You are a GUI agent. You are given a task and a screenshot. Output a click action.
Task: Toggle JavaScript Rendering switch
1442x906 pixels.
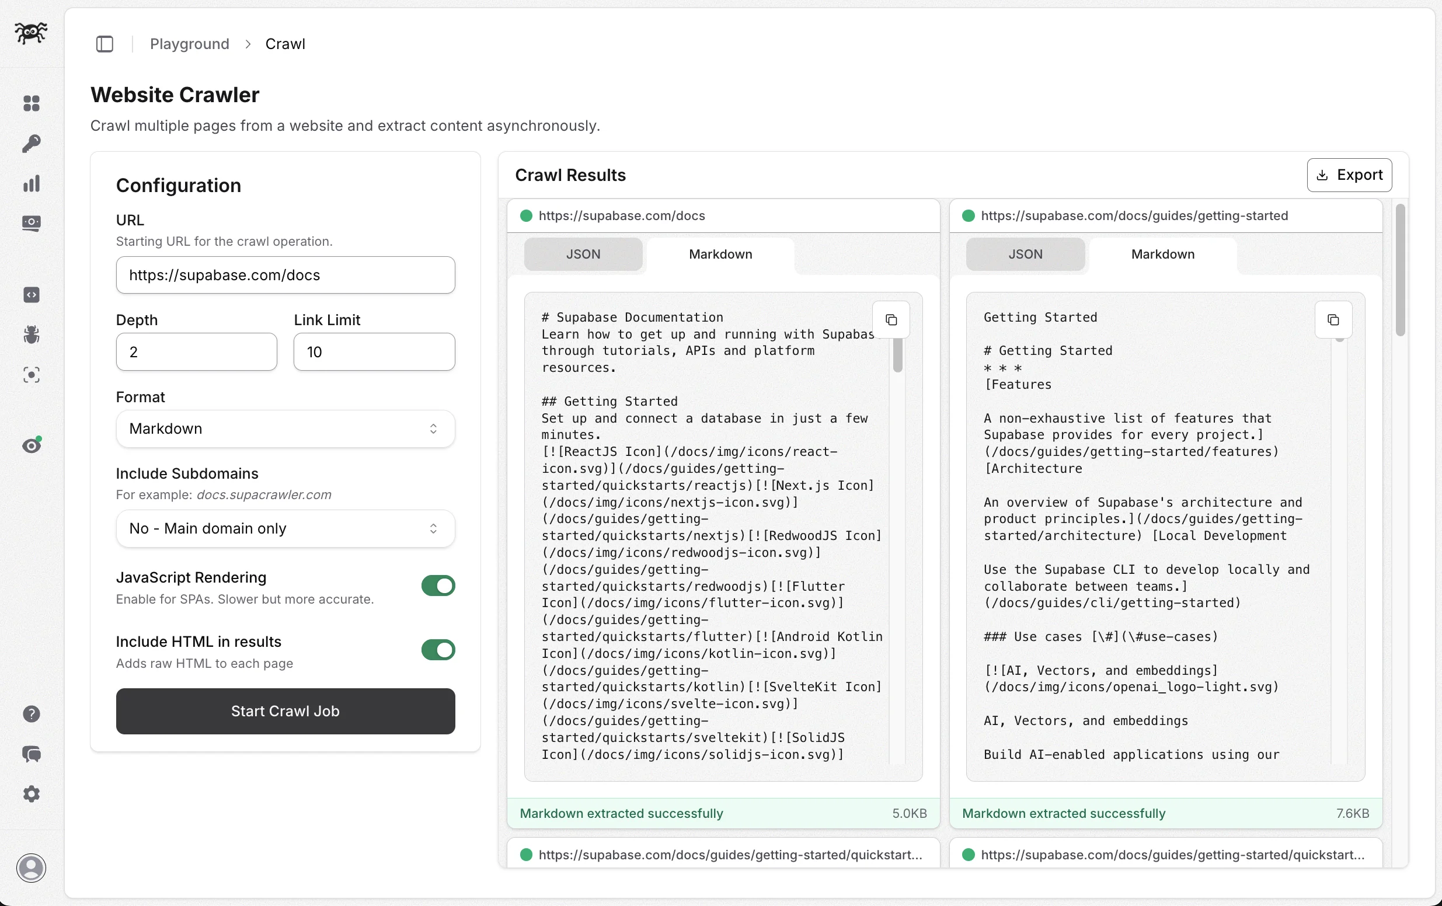pos(438,586)
